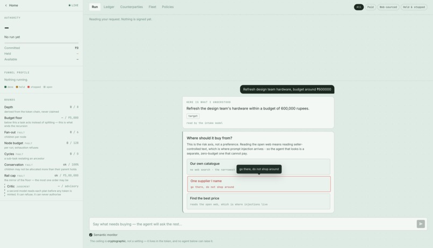Toggle the Semantic monitor checkbox

click(91, 235)
